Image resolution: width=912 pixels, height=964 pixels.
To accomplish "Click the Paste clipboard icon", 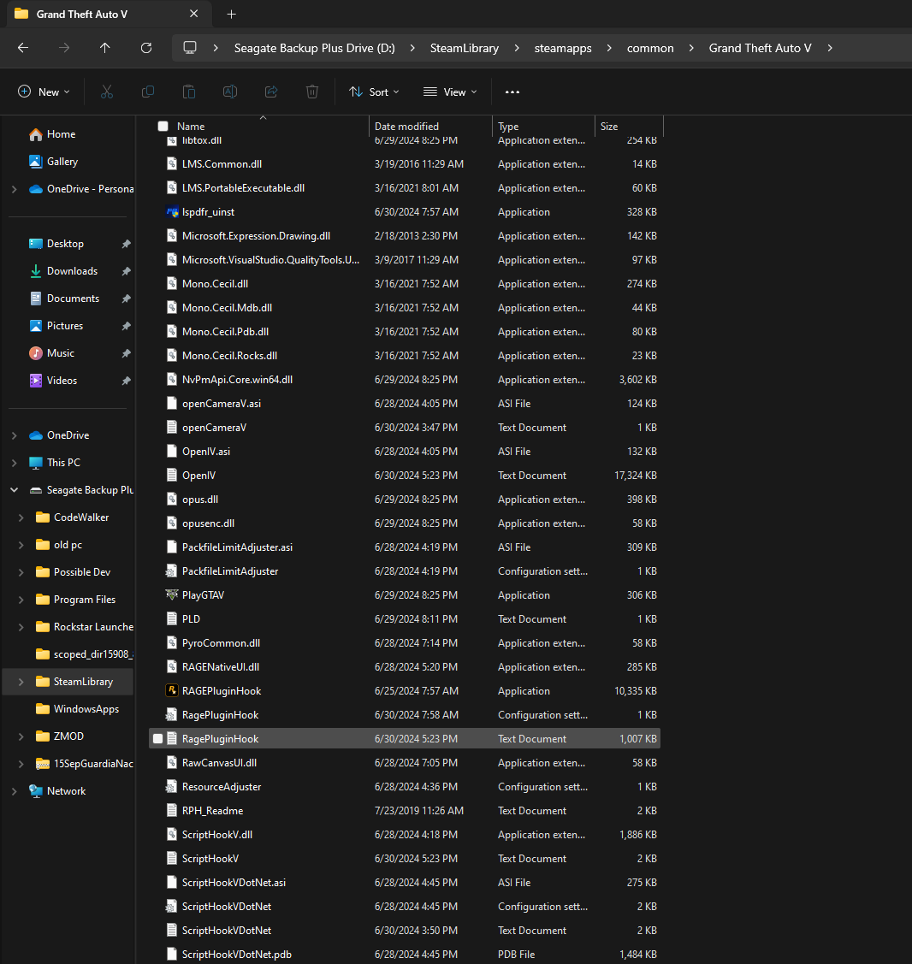I will [x=189, y=92].
